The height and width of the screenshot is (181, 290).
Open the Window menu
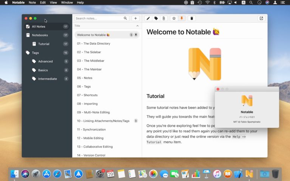(x=67, y=3)
